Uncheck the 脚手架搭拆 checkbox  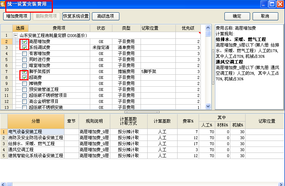coord(24,72)
